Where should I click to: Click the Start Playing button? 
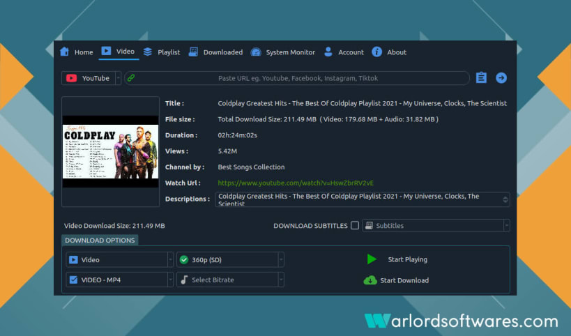[397, 259]
